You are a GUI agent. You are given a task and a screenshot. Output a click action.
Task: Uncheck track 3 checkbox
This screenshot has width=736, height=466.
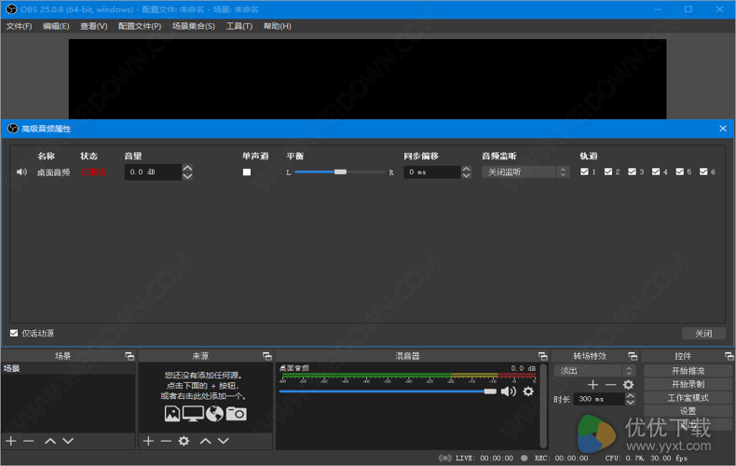[633, 171]
